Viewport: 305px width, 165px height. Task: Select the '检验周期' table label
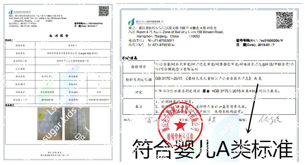(73, 100)
